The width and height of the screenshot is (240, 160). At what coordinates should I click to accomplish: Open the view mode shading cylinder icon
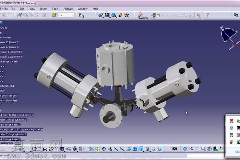147,149
